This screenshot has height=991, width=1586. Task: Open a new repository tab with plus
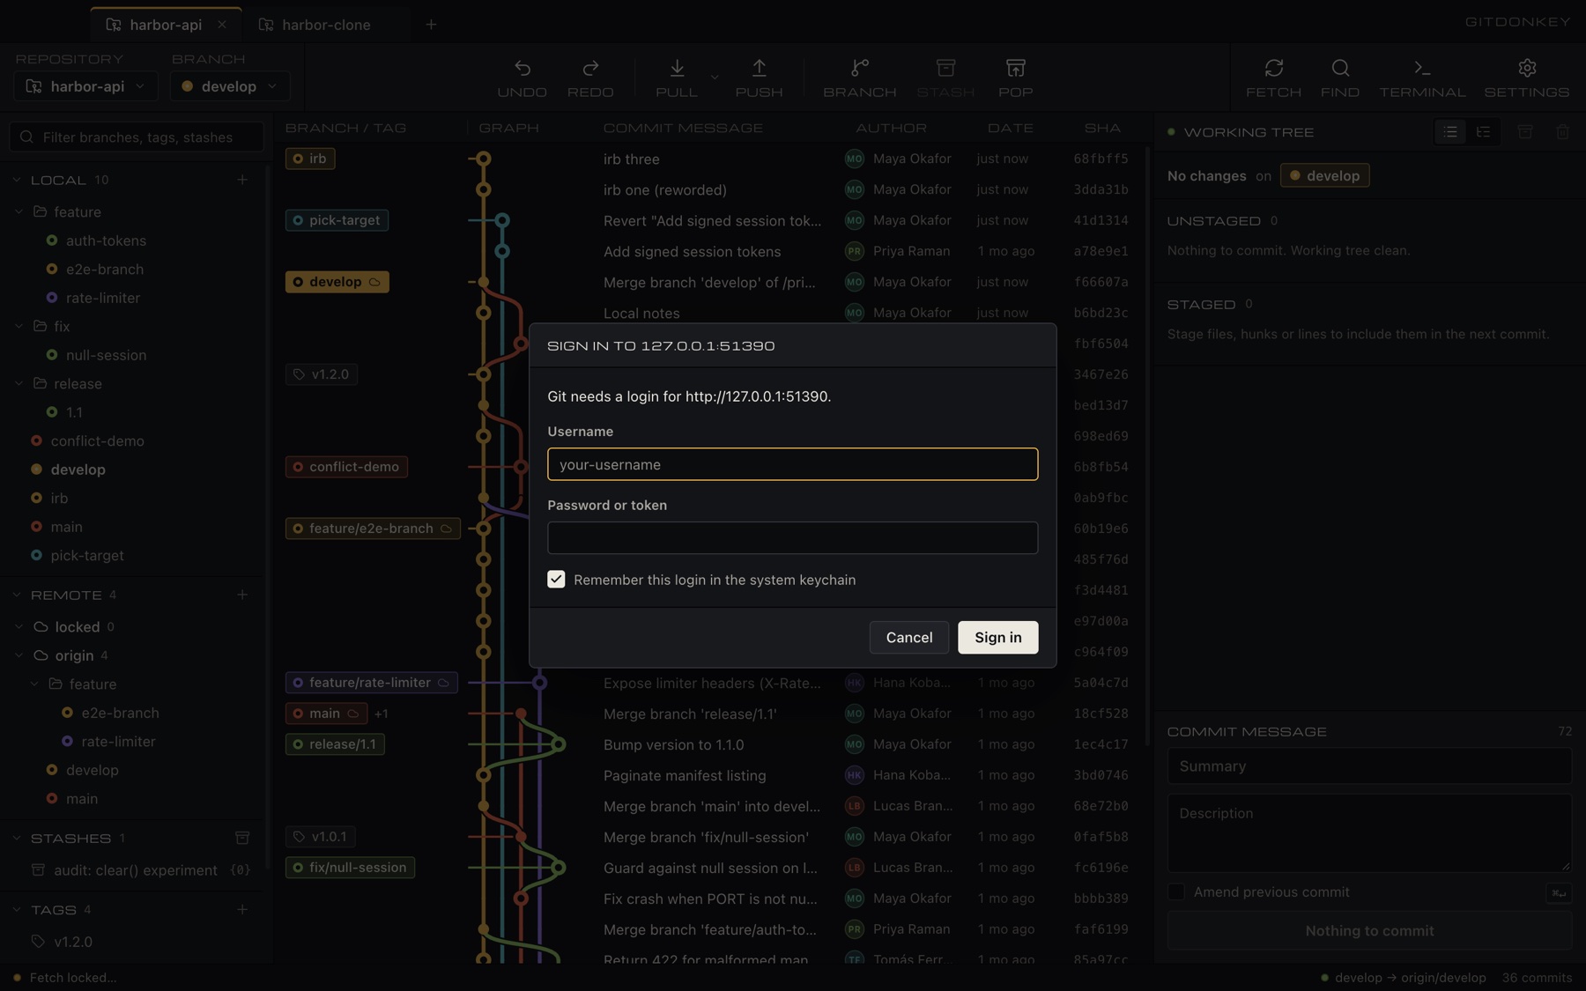tap(431, 25)
